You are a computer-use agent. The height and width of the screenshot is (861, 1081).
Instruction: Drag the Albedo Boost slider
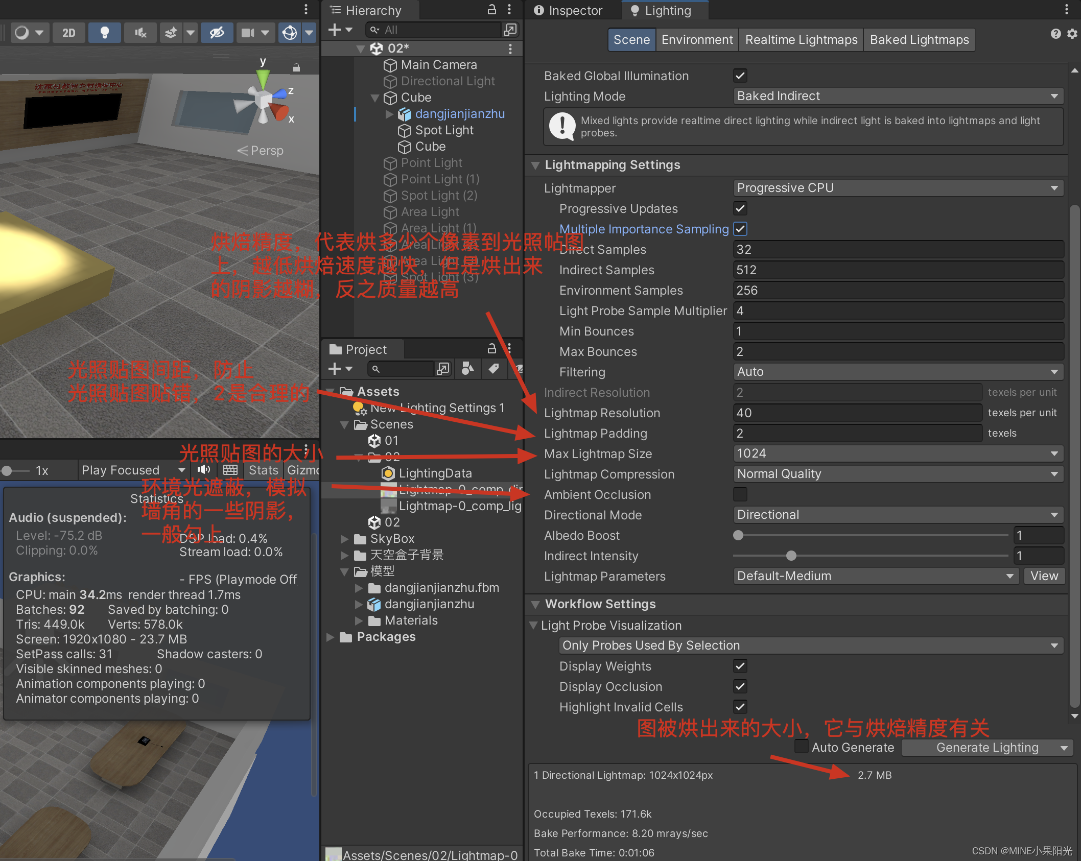(x=738, y=535)
